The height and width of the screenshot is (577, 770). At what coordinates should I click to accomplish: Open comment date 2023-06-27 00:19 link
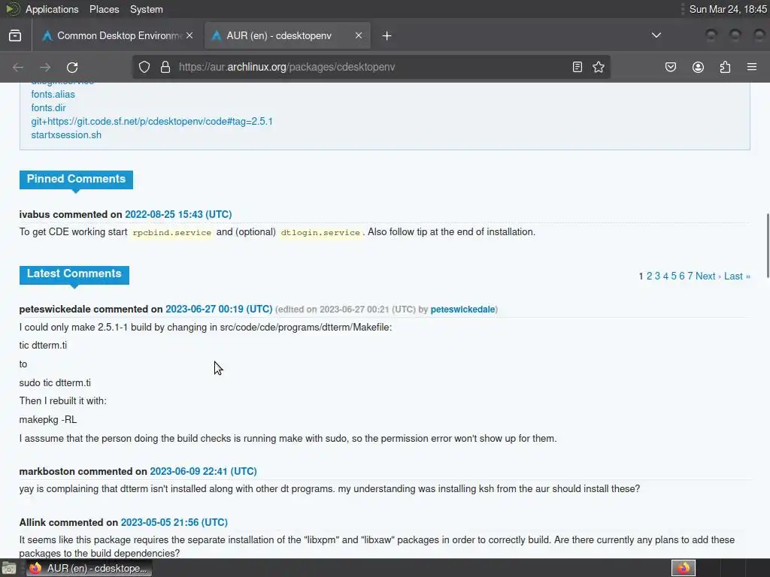click(x=219, y=309)
